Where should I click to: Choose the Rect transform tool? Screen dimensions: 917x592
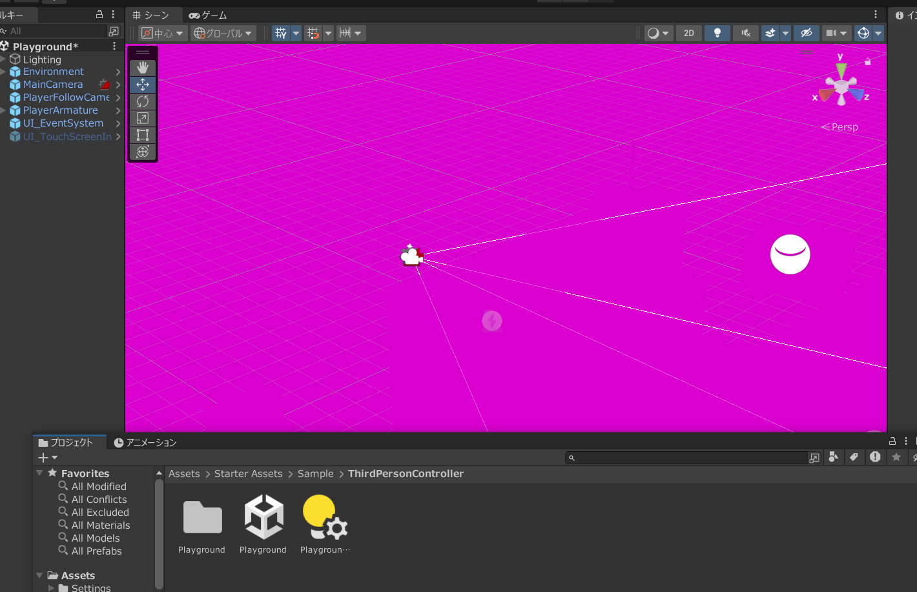tap(143, 135)
